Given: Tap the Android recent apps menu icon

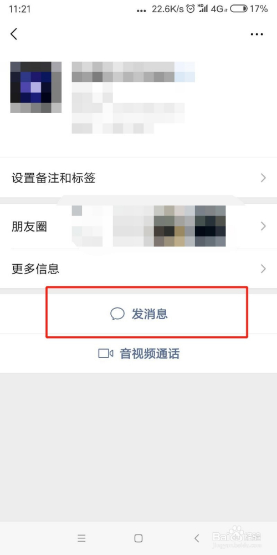Looking at the screenshot, I should [x=81, y=538].
